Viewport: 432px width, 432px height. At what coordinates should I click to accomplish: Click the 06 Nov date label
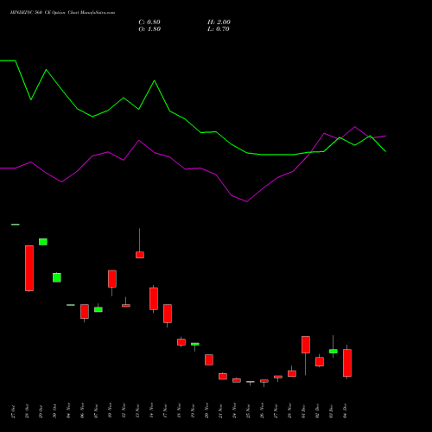coord(82,411)
